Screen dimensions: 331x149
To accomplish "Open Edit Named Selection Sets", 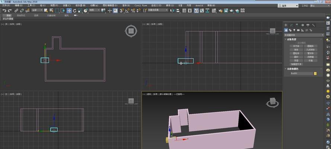I will pyautogui.click(x=145, y=10).
